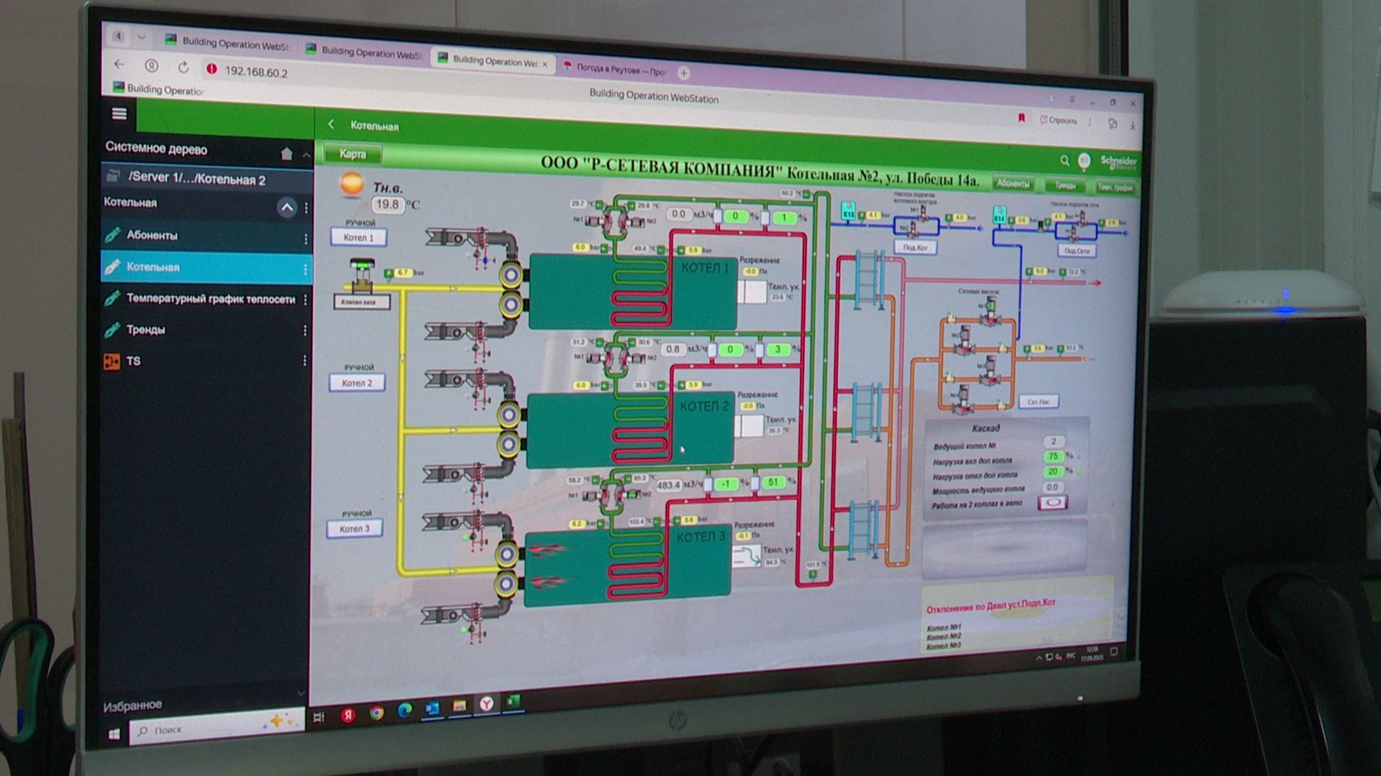Click the Абоненты button in header
1381x776 pixels.
[x=1013, y=184]
